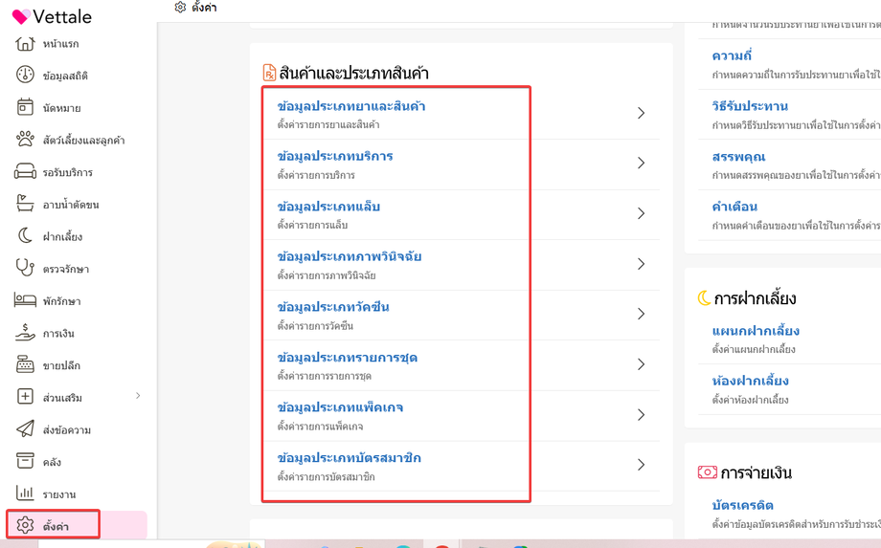Viewport: 881px width, 548px height.
Task: Select the ข้อมูลสถิติ statistics dashboard icon
Action: (x=25, y=75)
